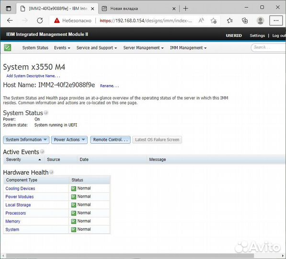Screen dimensions: 286x259
Task: Open the Memory link
Action: 13,222
